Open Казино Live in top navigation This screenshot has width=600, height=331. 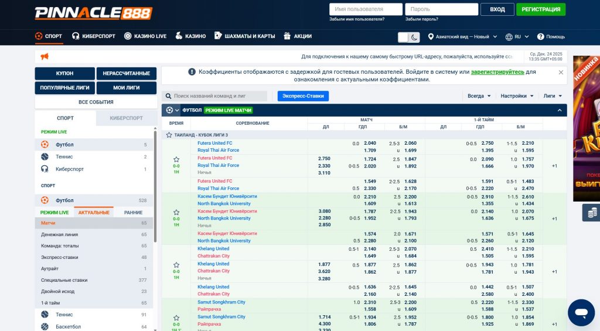click(x=145, y=36)
